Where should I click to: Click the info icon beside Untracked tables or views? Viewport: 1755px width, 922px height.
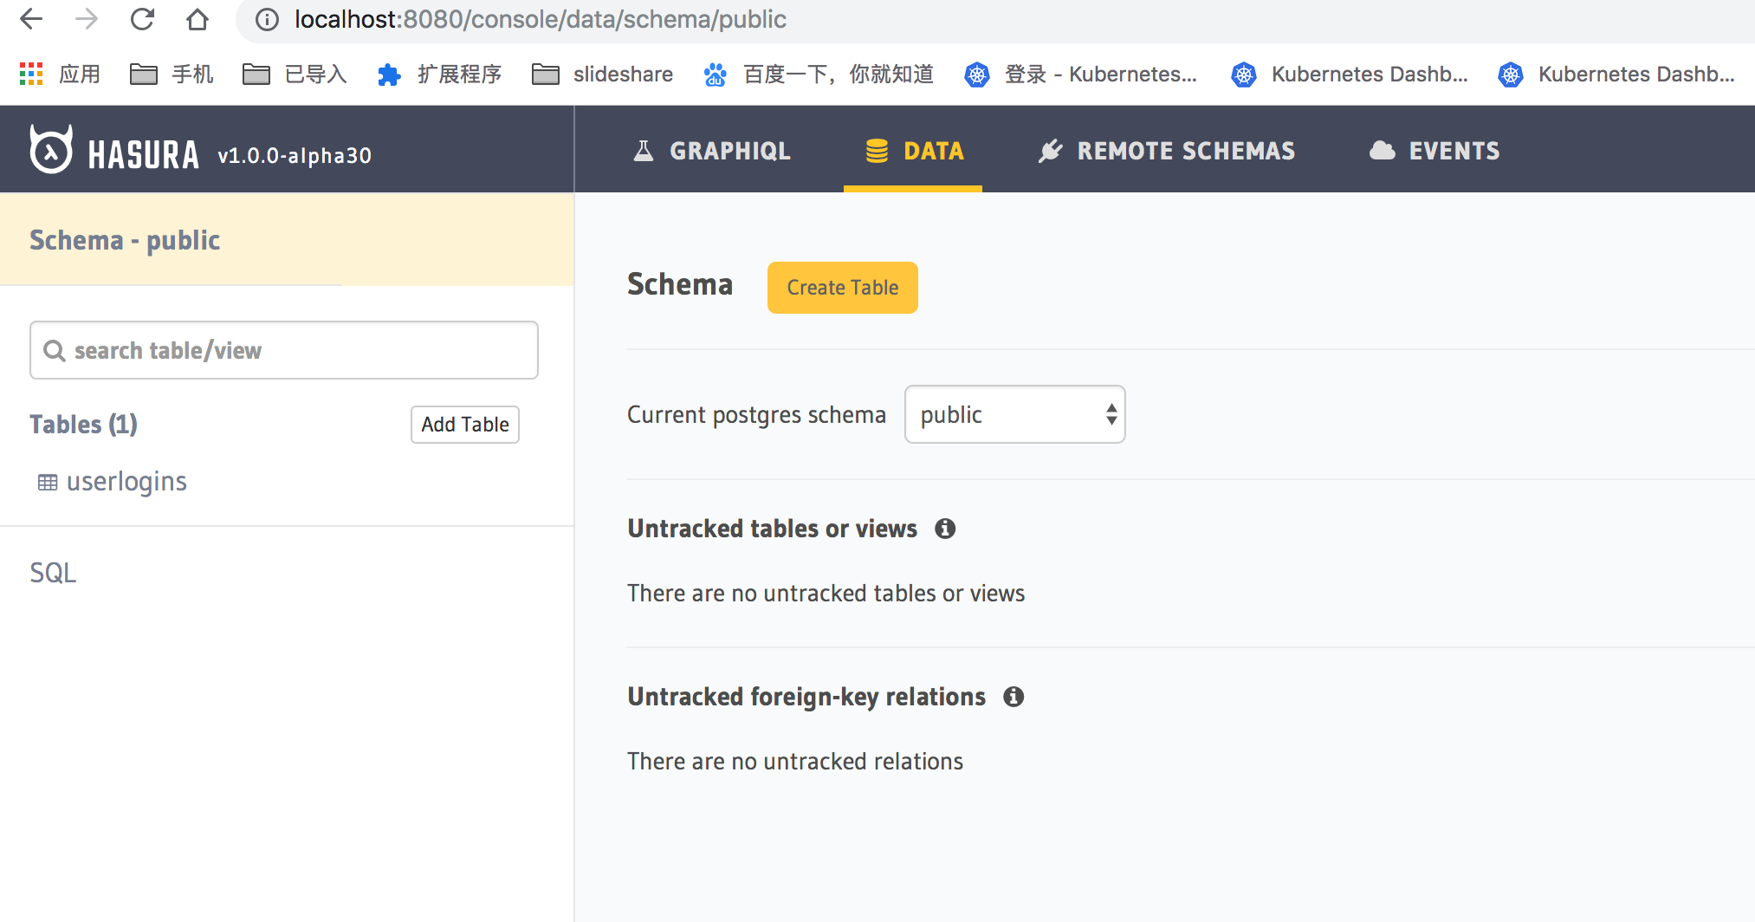pyautogui.click(x=945, y=529)
